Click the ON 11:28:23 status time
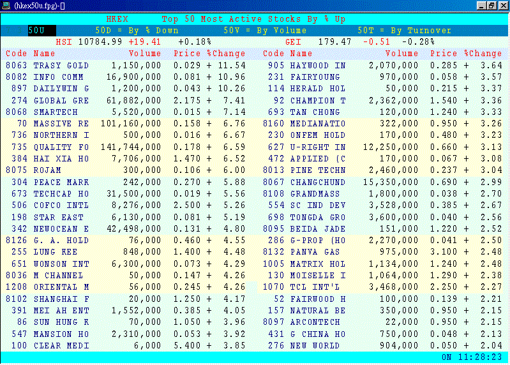 click(472, 357)
